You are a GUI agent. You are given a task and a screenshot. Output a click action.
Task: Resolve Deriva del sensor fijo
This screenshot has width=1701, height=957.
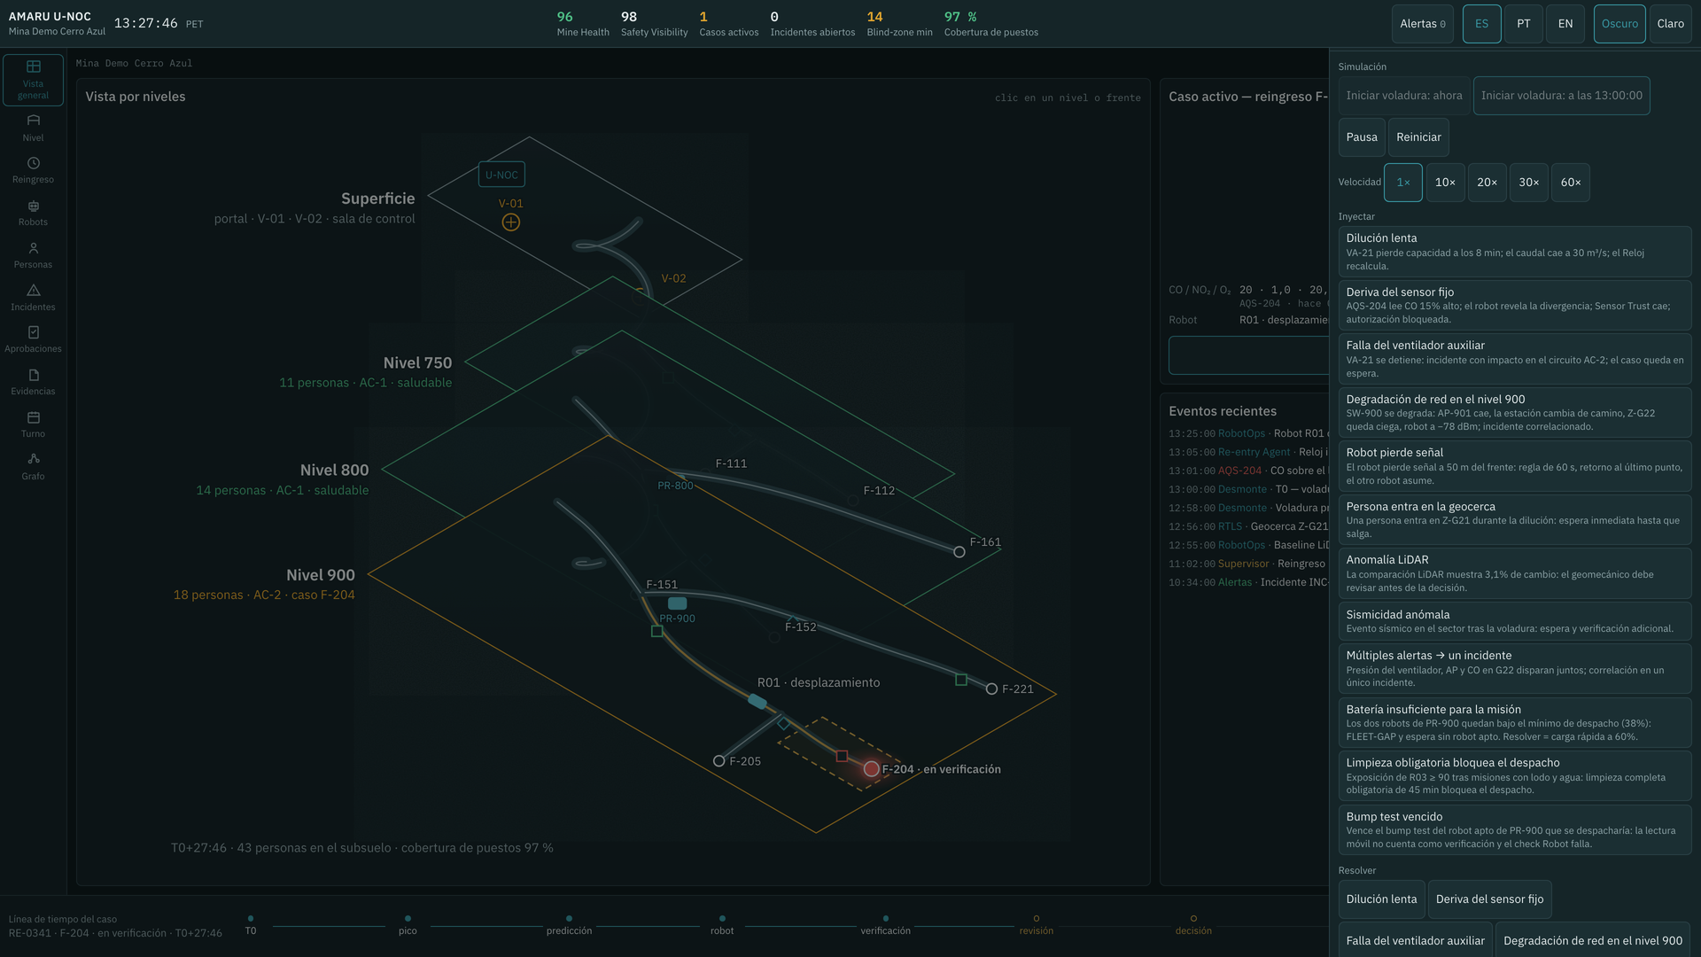pos(1489,899)
